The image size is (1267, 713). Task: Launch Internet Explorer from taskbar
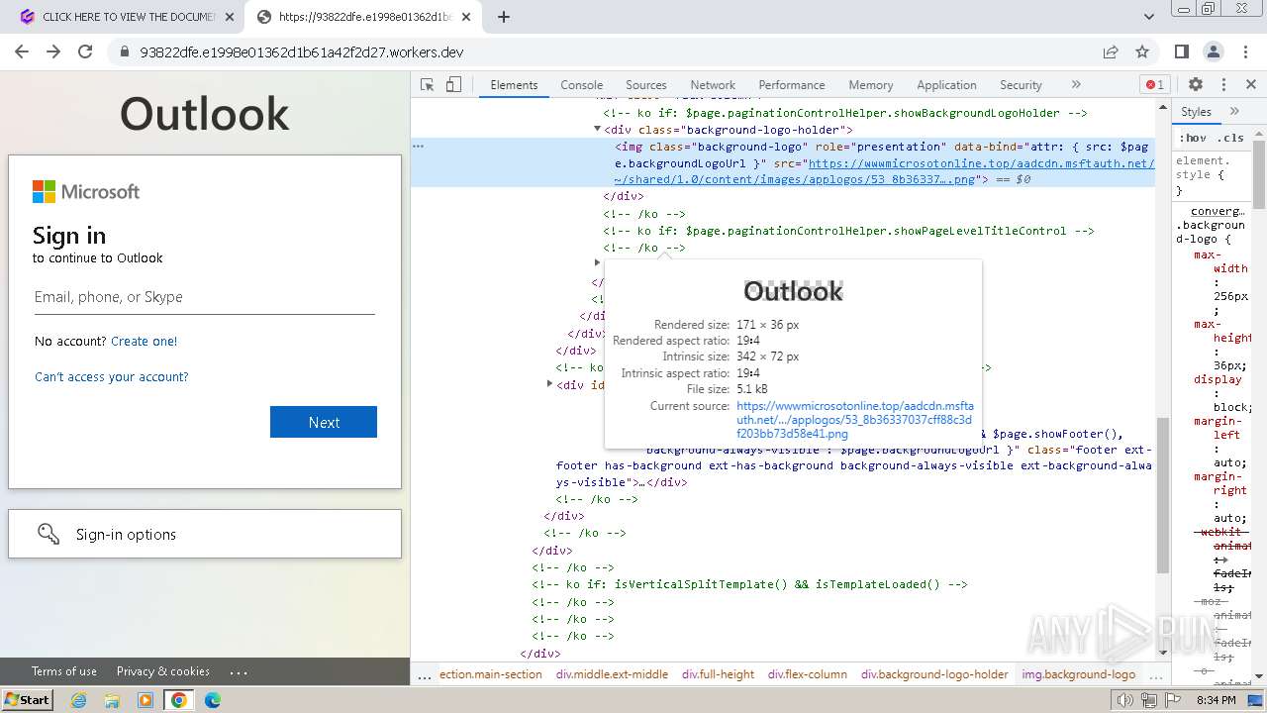click(x=78, y=700)
